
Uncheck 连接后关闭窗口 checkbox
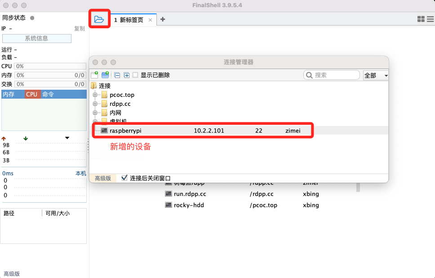coord(124,178)
